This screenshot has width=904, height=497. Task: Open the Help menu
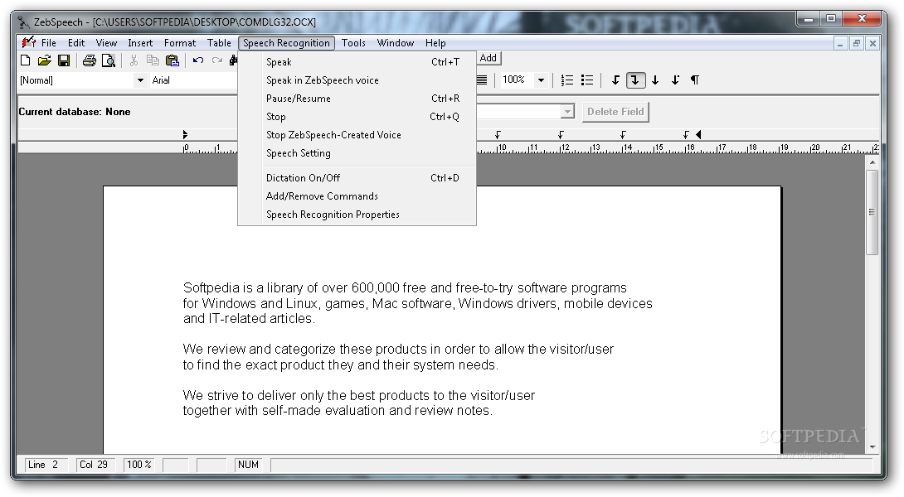pos(435,42)
